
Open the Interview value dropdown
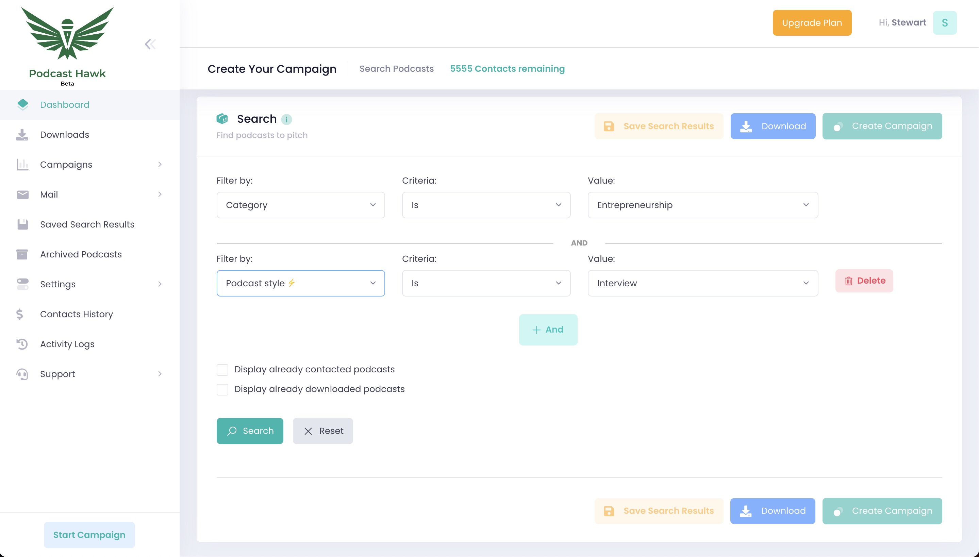(x=702, y=283)
